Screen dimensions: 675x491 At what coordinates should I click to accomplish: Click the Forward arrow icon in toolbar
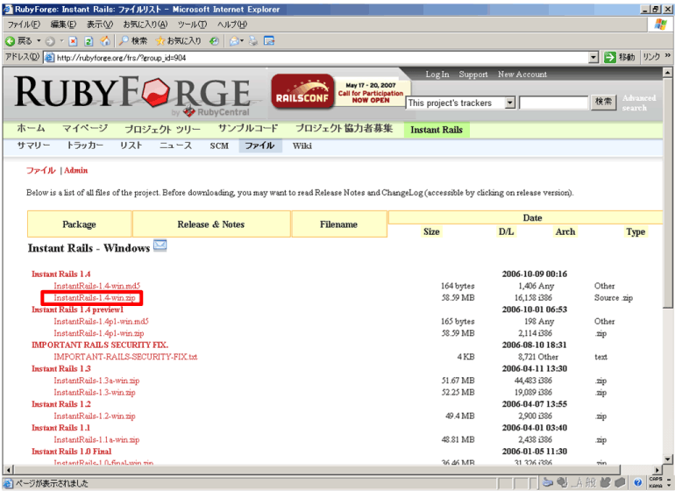(x=50, y=41)
